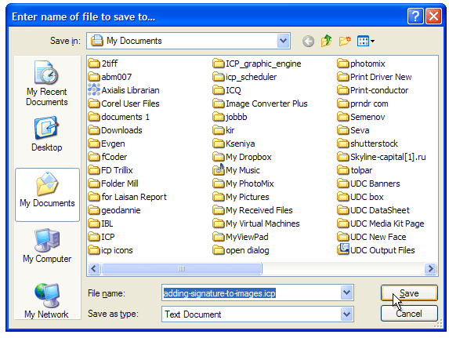The width and height of the screenshot is (449, 338).
Task: Open the File name history dropdown
Action: (x=346, y=293)
